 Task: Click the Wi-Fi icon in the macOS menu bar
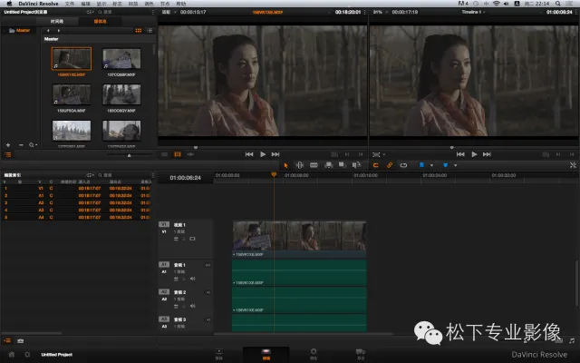tap(497, 4)
